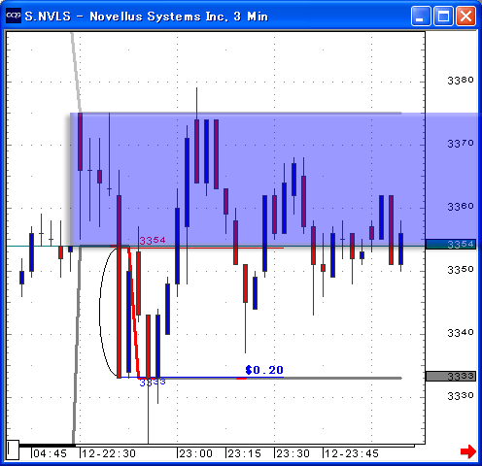Click the 23:15 time axis label

(x=245, y=453)
